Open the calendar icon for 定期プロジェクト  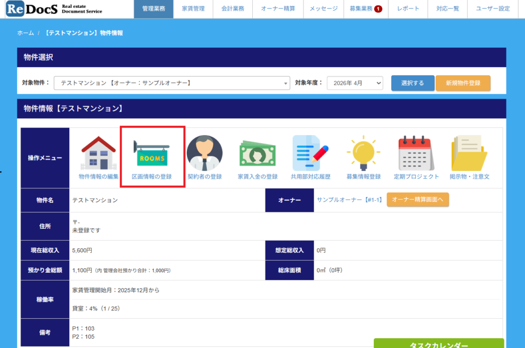tap(416, 154)
